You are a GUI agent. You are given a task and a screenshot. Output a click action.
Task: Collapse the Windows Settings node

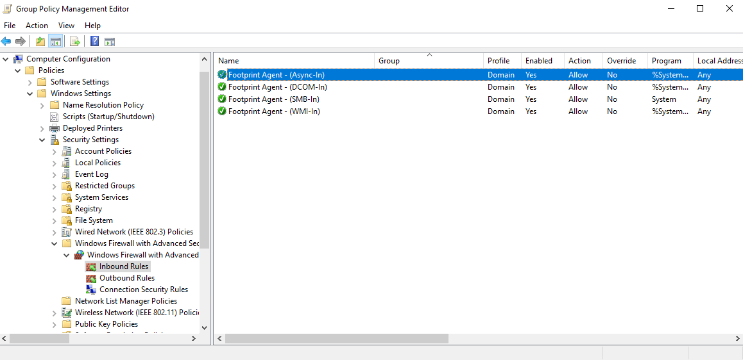pos(30,94)
